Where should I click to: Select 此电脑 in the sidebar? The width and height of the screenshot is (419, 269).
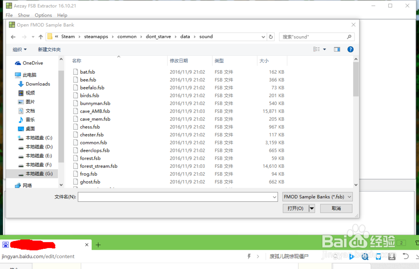click(x=26, y=75)
